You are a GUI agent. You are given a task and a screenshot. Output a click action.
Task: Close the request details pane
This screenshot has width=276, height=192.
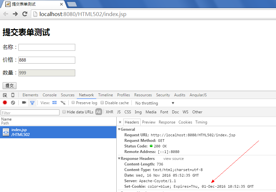pyautogui.click(x=120, y=122)
